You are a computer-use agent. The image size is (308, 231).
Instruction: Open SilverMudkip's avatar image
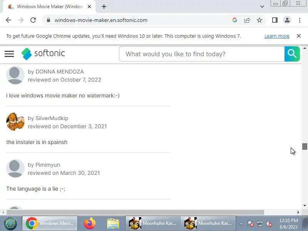coord(15,122)
